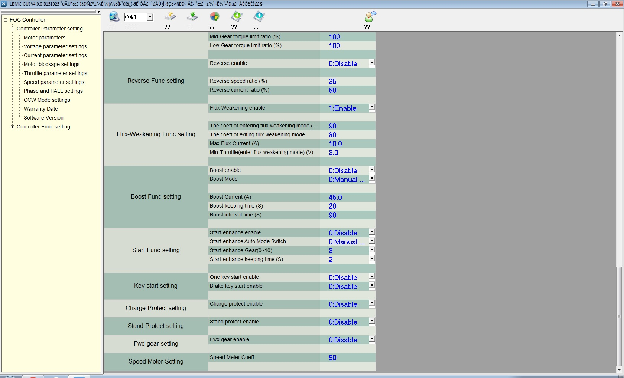624x378 pixels.
Task: Select Motor parameters in the tree
Action: coord(44,38)
